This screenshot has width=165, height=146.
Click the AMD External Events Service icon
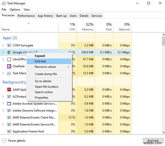pyautogui.click(x=9, y=125)
